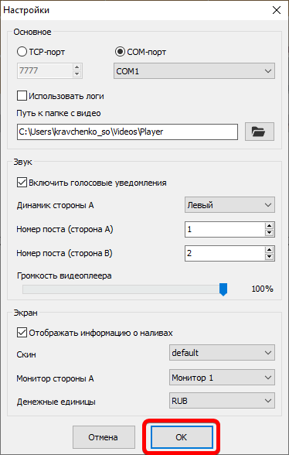Screen dimensions: 289x455
Task: Increase the TCP port spinner value
Action: point(76,67)
